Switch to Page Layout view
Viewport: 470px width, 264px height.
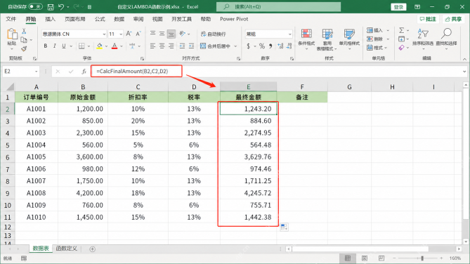365,258
